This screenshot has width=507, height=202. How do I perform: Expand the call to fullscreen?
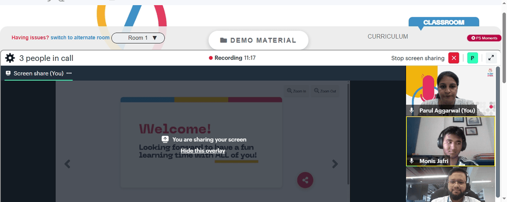click(x=491, y=58)
